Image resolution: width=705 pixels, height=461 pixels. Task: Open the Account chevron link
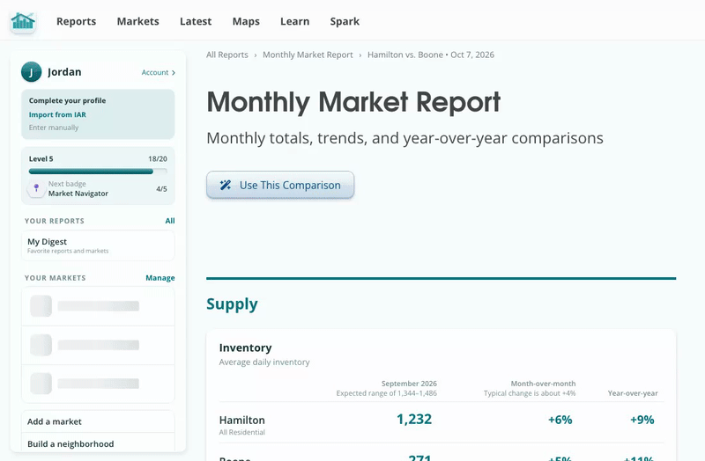(x=159, y=72)
